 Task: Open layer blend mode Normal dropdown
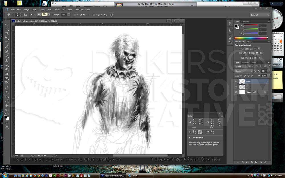(x=244, y=71)
